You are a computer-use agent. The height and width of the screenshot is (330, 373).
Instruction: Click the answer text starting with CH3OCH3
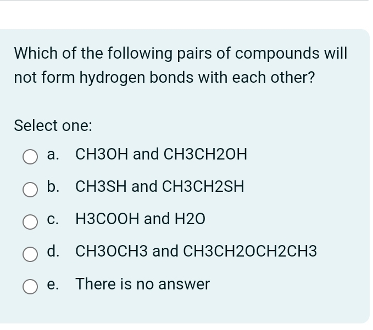tap(196, 252)
